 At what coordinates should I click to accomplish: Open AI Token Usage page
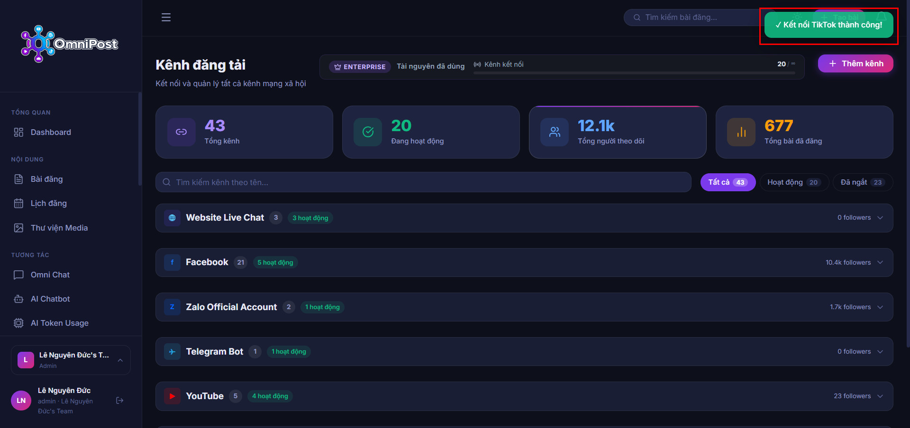point(70,323)
